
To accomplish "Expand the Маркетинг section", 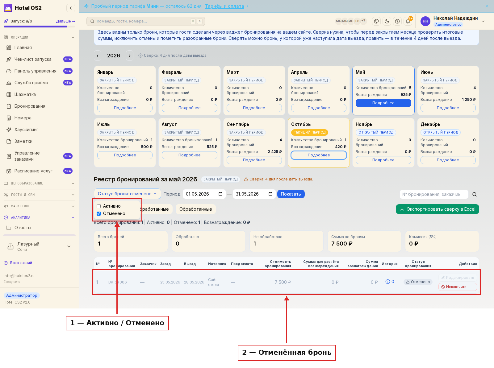I will click(39, 206).
